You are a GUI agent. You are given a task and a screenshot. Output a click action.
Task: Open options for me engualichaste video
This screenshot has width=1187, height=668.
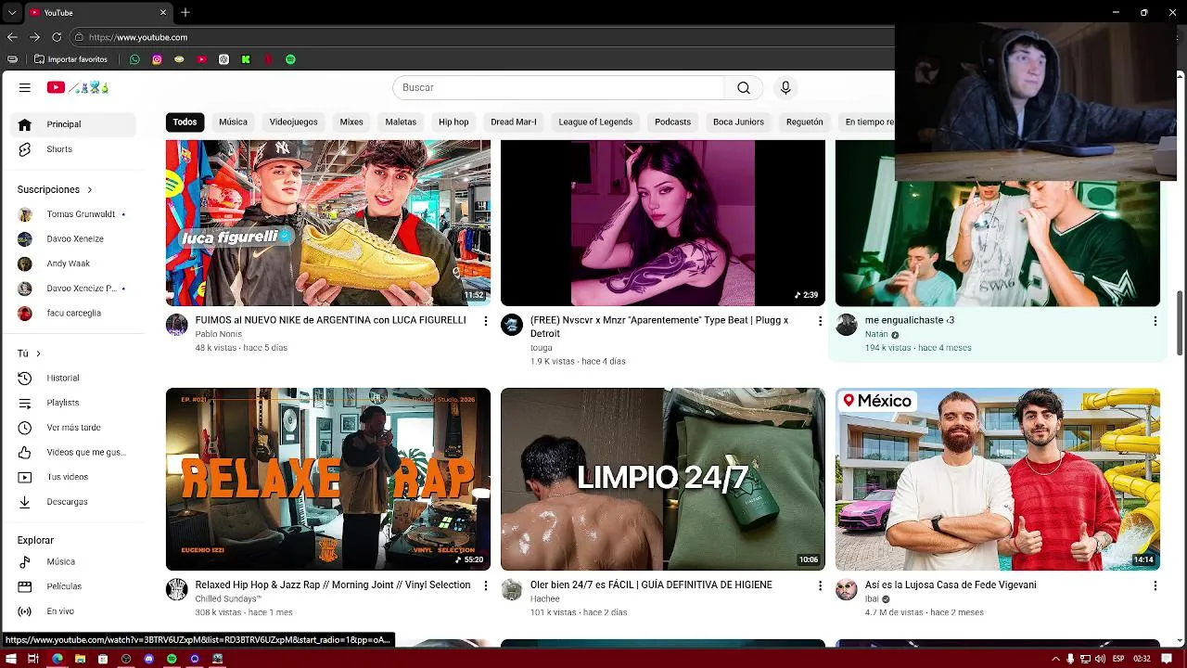[1155, 321]
